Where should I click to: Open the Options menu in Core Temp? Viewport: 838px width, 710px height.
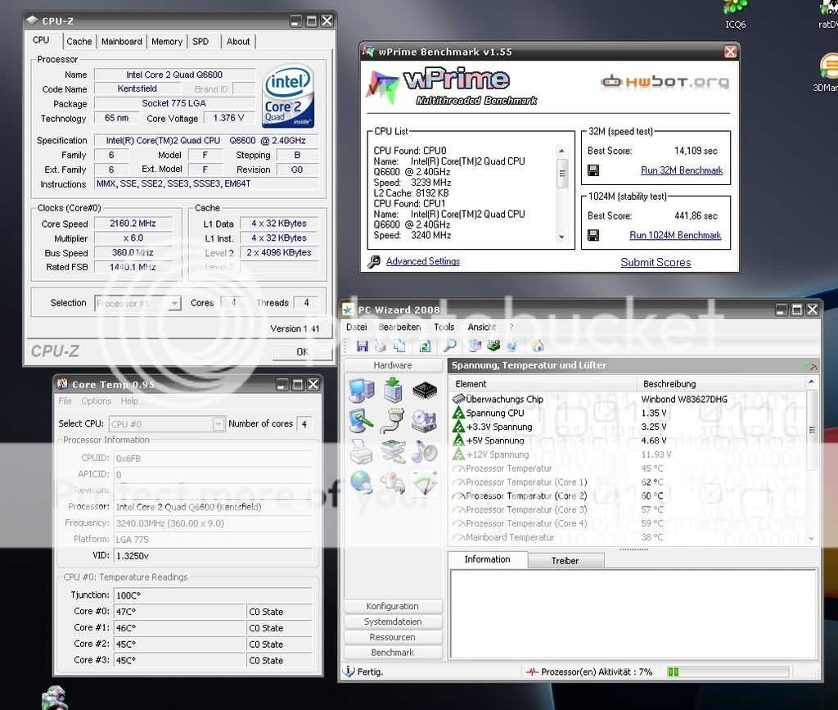pyautogui.click(x=97, y=401)
